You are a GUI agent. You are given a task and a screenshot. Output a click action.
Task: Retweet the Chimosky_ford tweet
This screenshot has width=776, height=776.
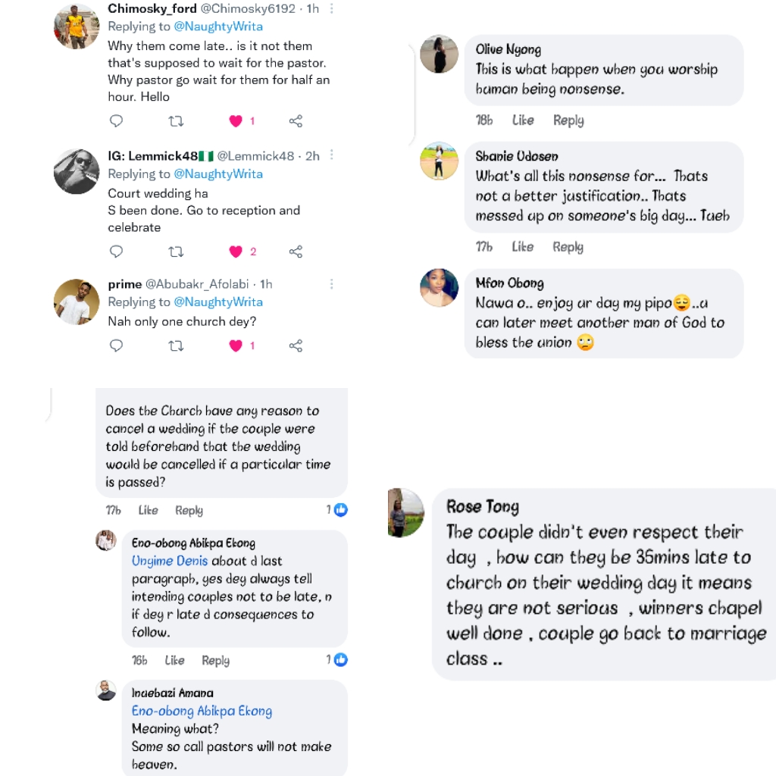pyautogui.click(x=176, y=121)
